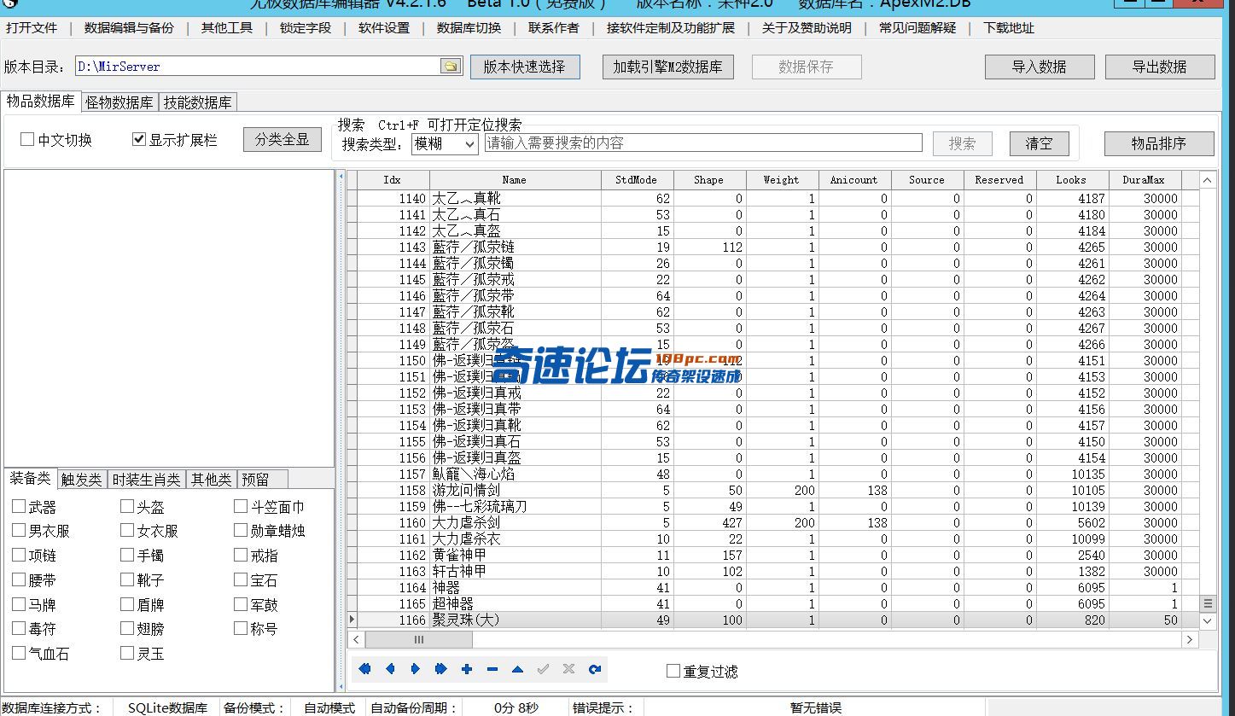Tick the 灵玉 checkbox
Screen dimensions: 1235x716
(127, 653)
